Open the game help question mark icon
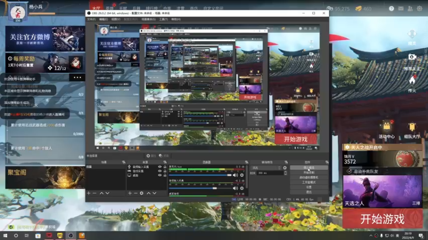This screenshot has width=428, height=240. pyautogui.click(x=392, y=9)
